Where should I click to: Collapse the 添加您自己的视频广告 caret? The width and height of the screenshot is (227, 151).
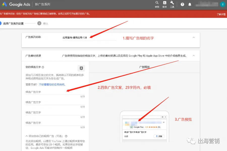pyautogui.click(x=27, y=136)
